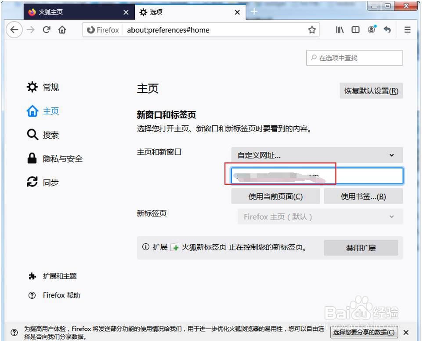The height and width of the screenshot is (341, 423).
Task: Open 扩展和主题 link
Action: tap(53, 276)
